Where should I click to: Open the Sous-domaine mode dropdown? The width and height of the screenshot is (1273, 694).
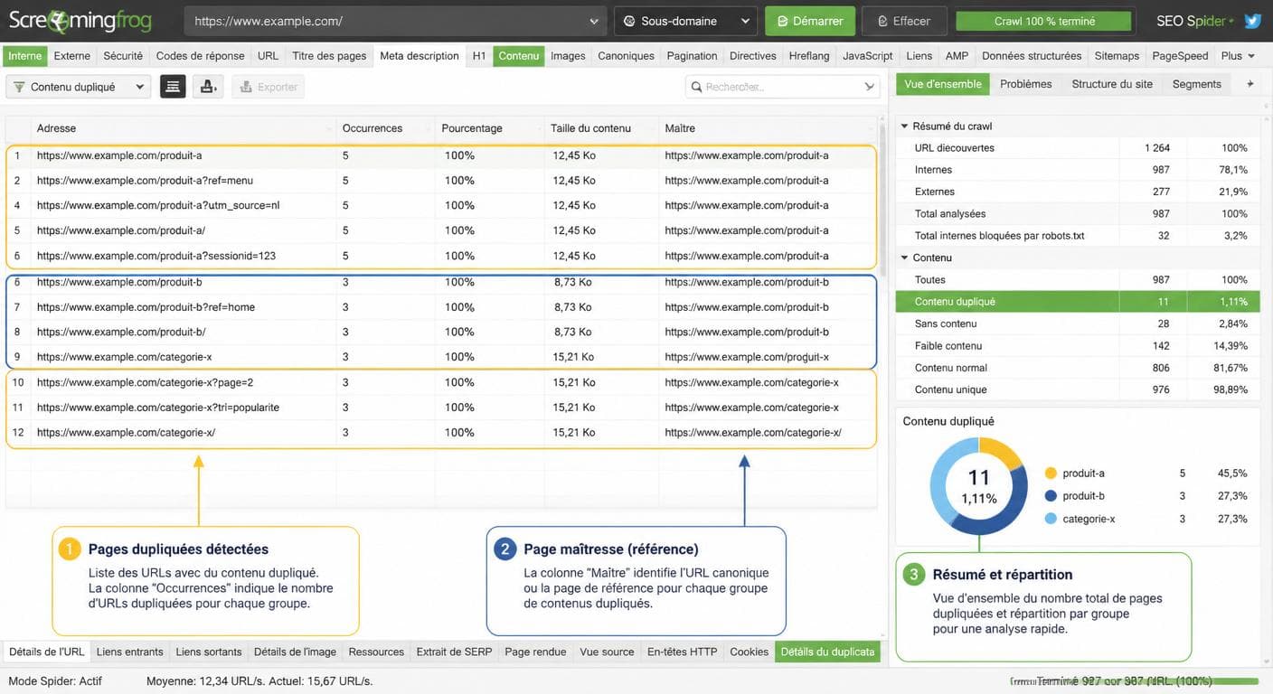tap(685, 21)
